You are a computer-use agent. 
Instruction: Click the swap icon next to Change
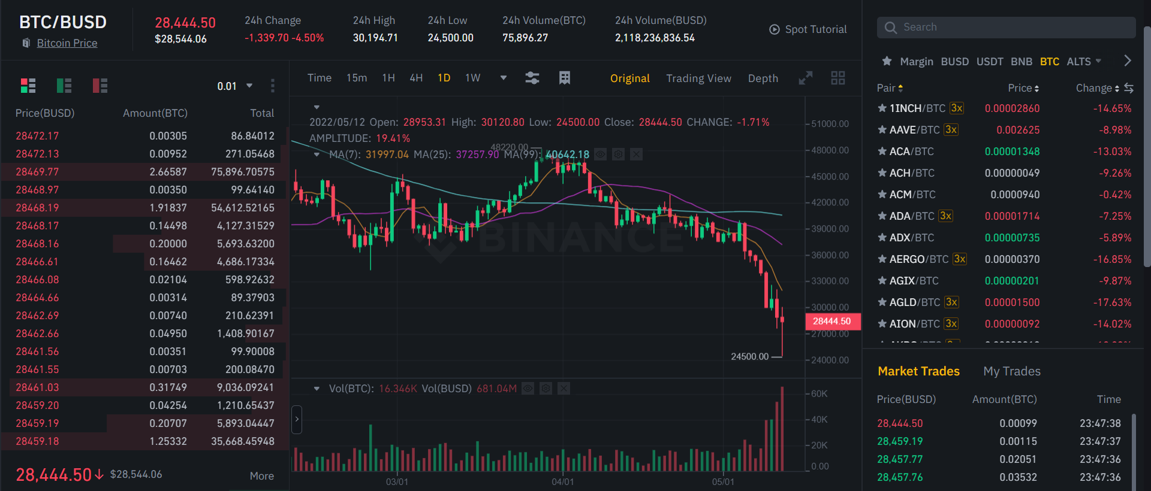pyautogui.click(x=1129, y=88)
